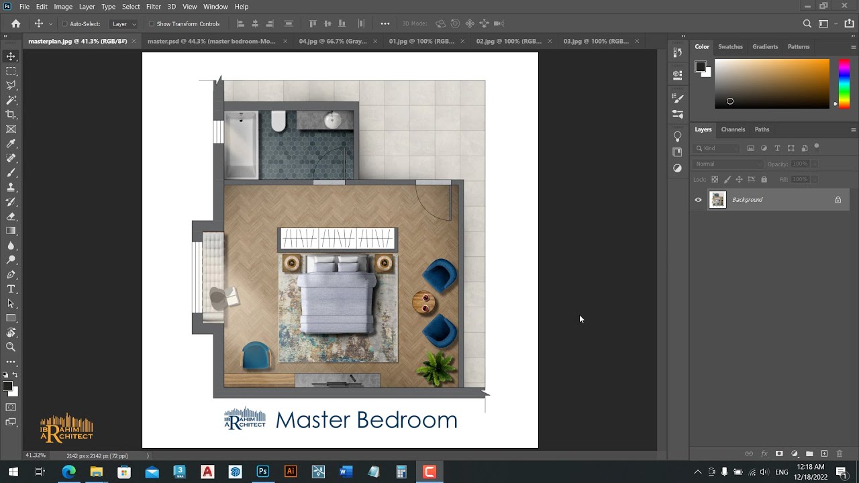The width and height of the screenshot is (859, 483).
Task: Open the History panel icon
Action: pos(678,52)
